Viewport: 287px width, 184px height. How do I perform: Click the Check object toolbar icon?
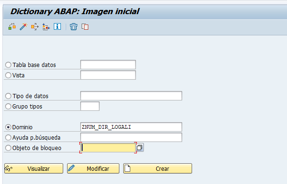pos(12,26)
